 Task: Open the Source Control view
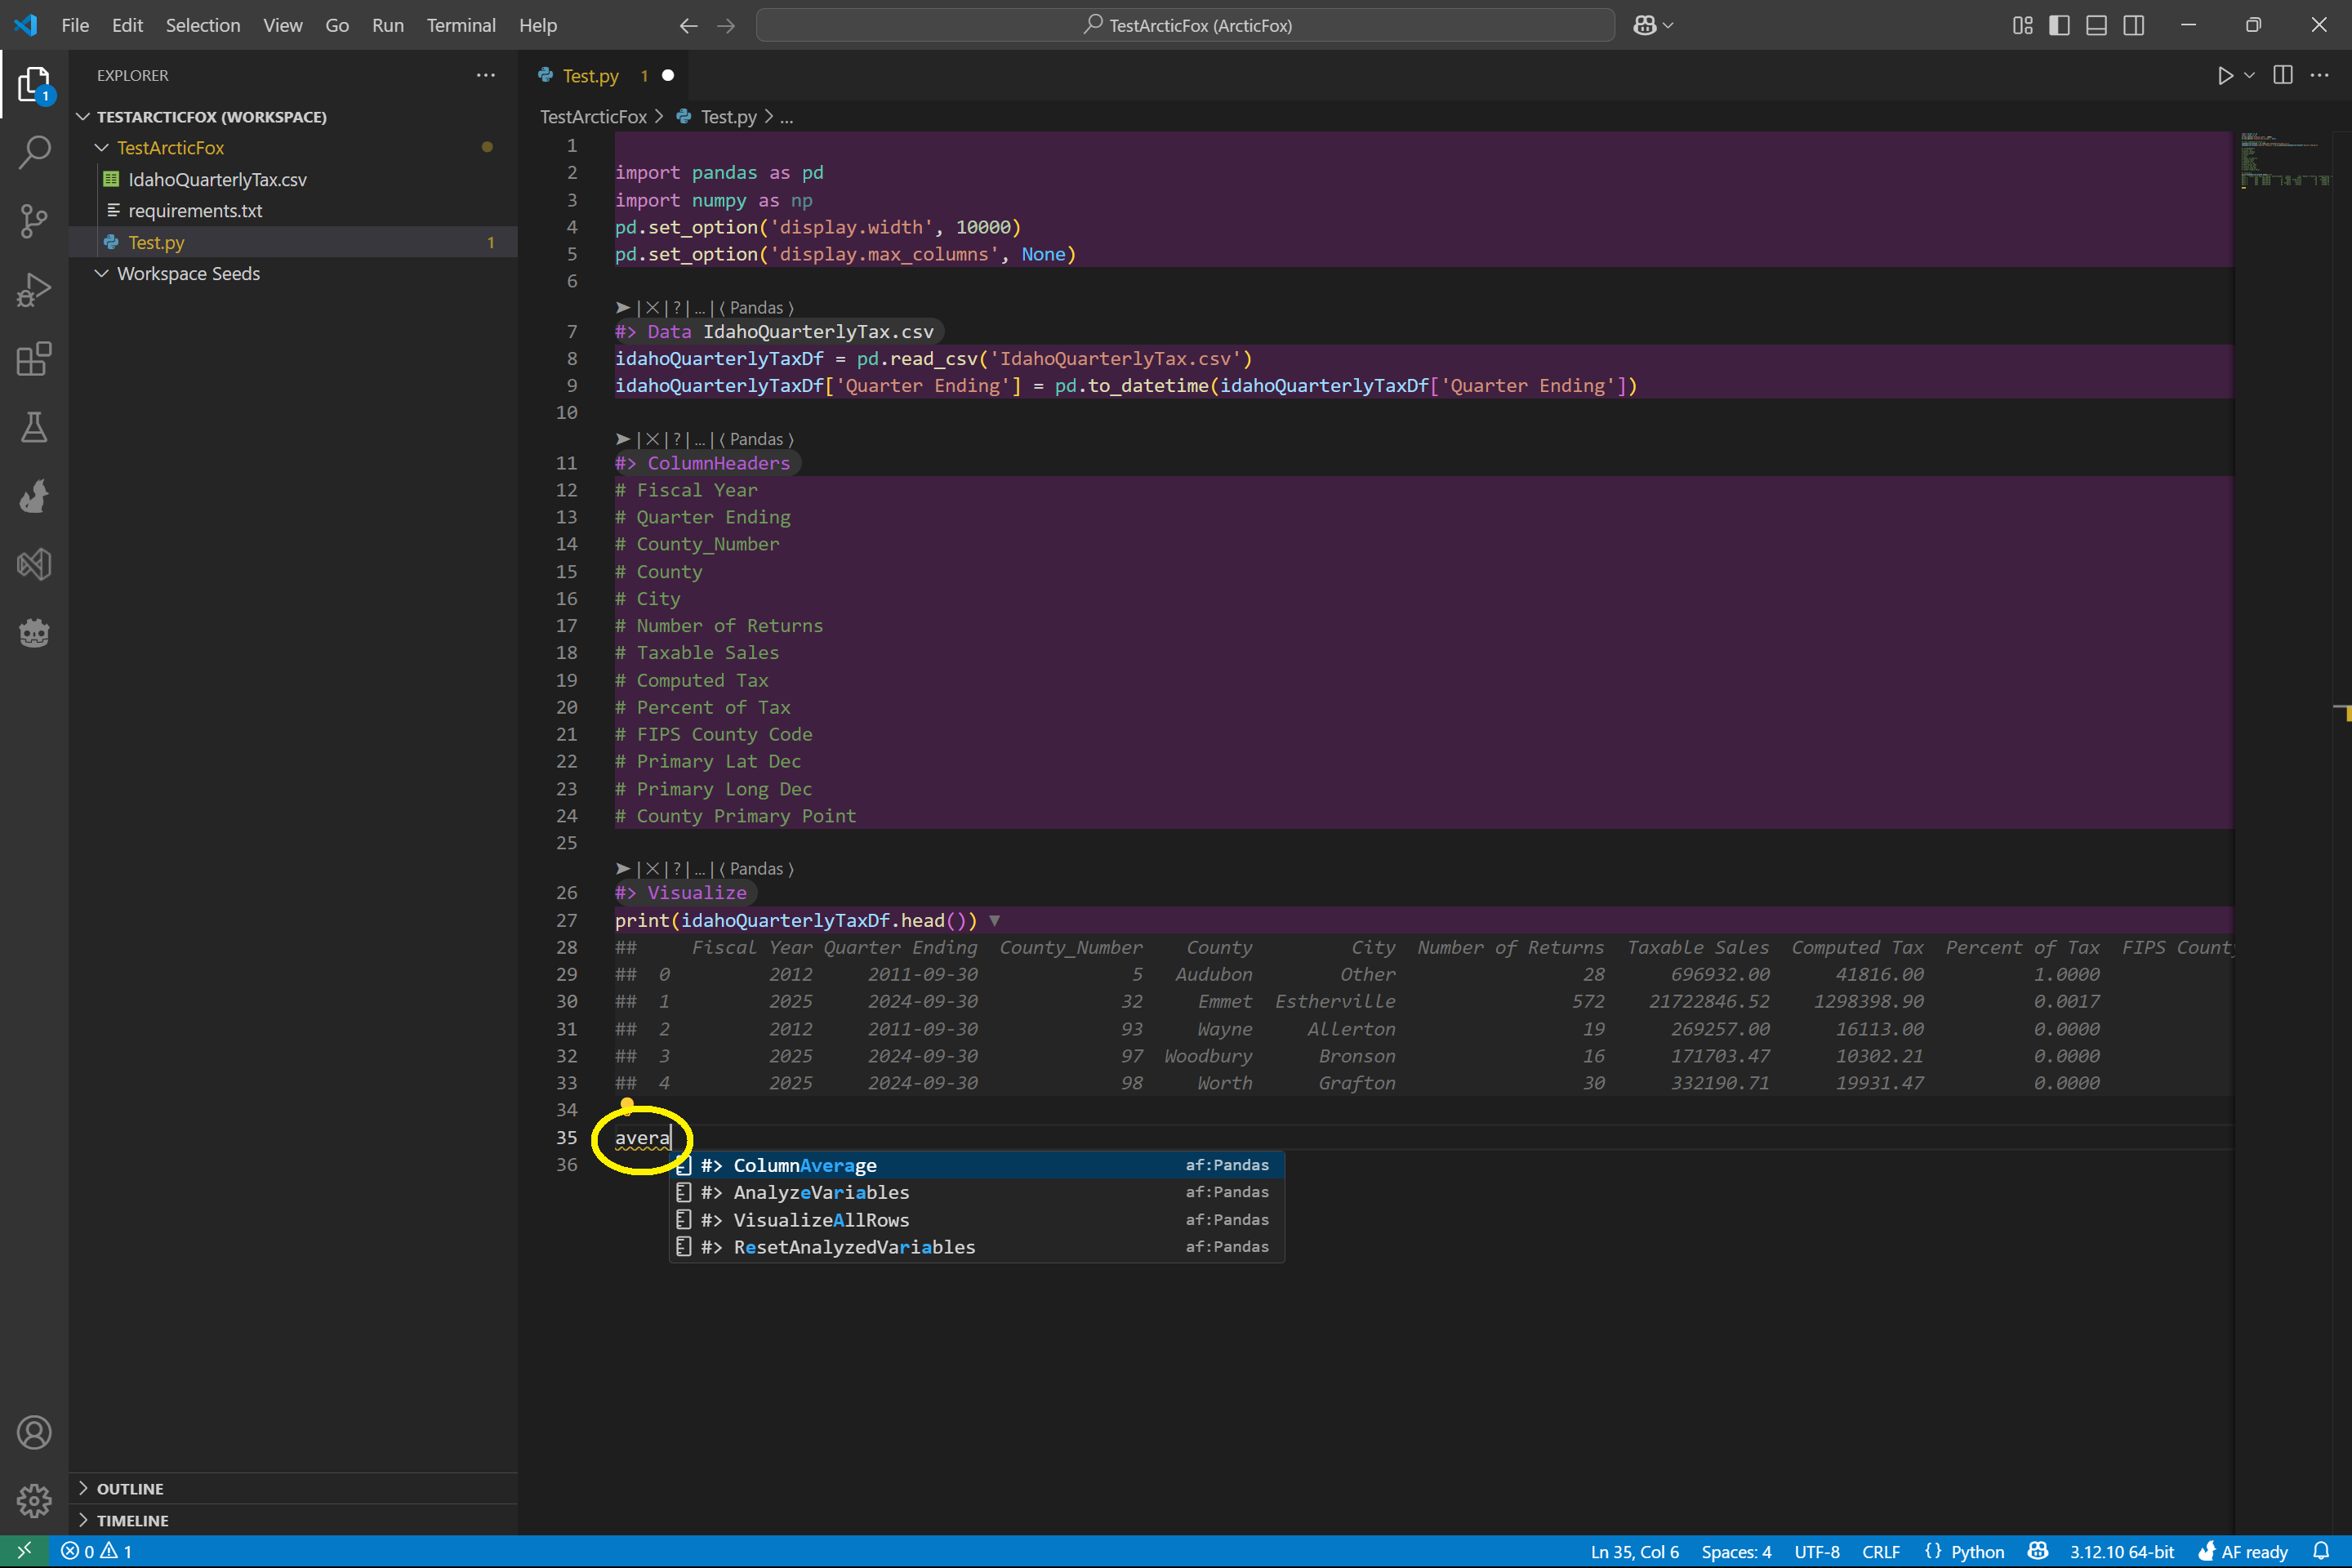coord(34,221)
